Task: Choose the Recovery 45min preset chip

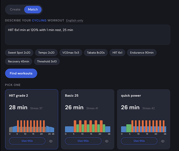Action: (x=19, y=62)
